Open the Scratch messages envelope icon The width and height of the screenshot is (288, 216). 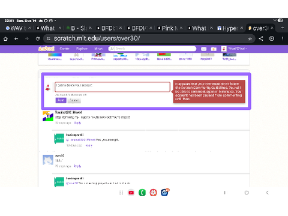coord(203,49)
